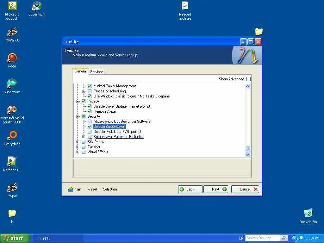Viewport: 324px width, 243px height.
Task: Open the Selection menu
Action: tap(110, 189)
